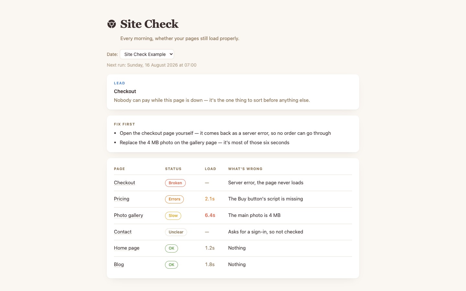
Task: Click the OK badge for Blog
Action: [x=172, y=265]
